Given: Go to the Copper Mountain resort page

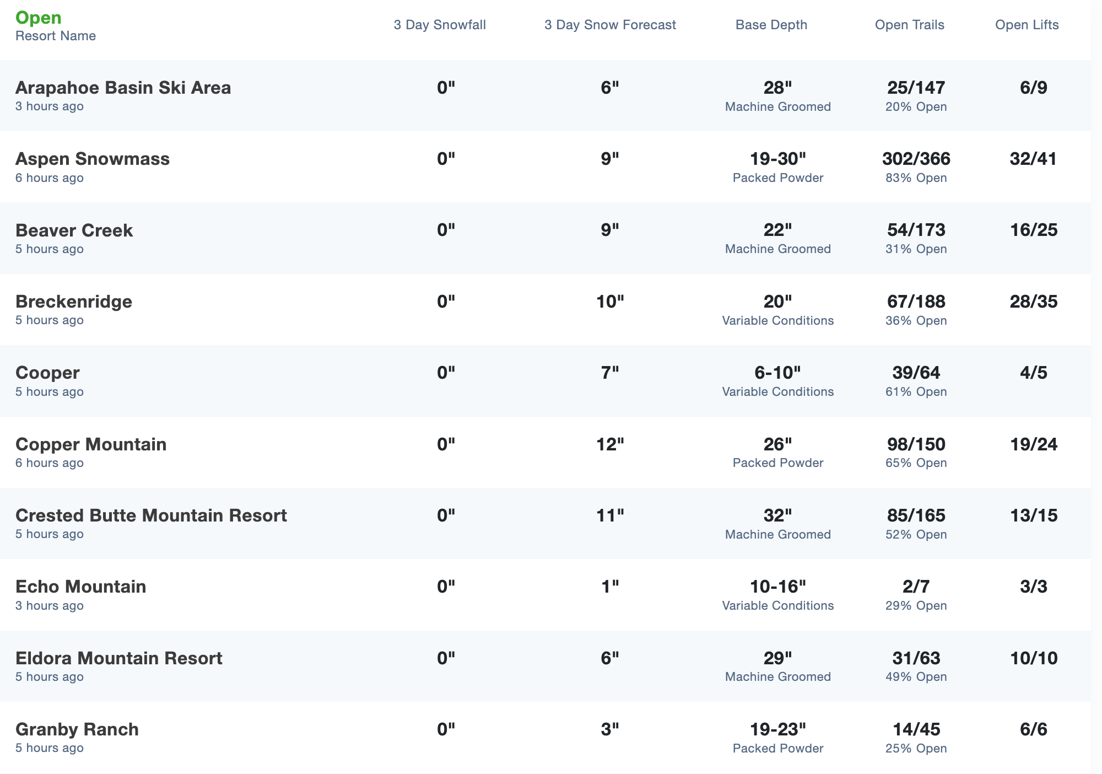Looking at the screenshot, I should [91, 444].
